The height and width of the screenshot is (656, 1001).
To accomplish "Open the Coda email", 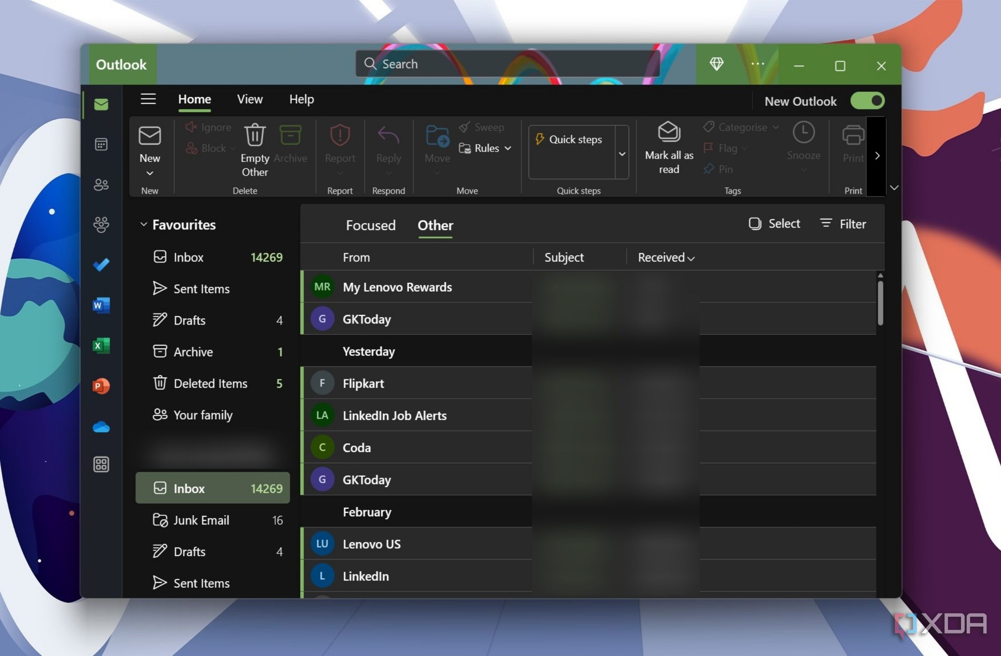I will 589,447.
